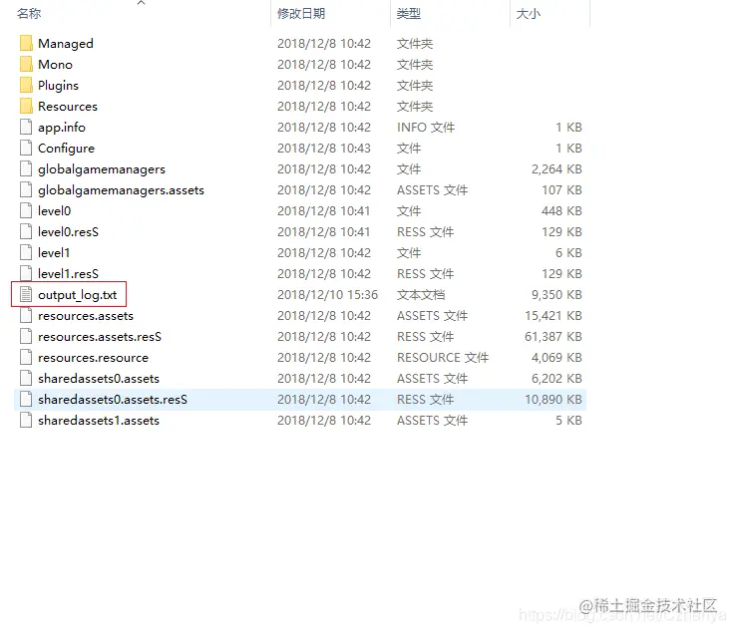
Task: Click the 15,421 KB size value
Action: point(553,316)
